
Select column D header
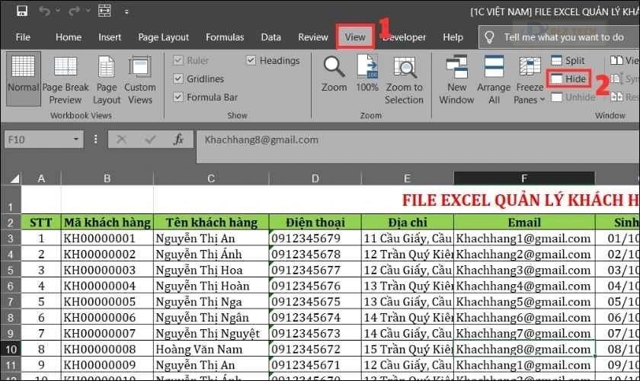point(315,178)
